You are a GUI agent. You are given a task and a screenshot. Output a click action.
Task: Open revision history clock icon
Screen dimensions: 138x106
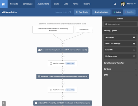pos(70,12)
